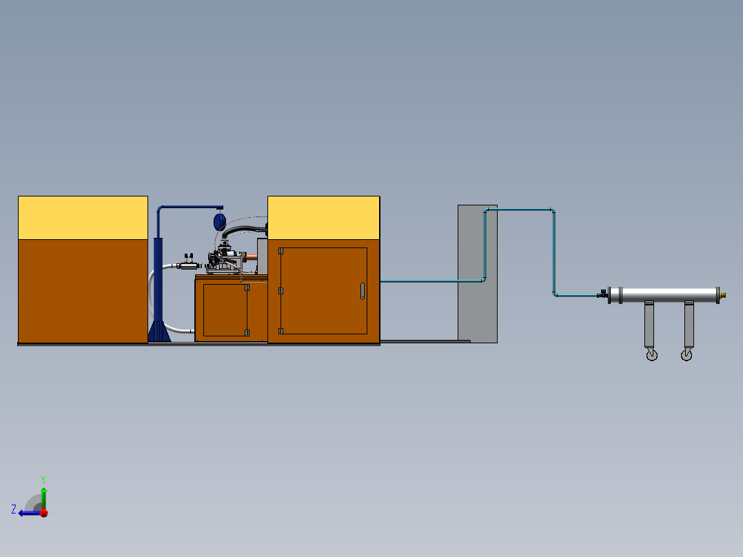Screen dimensions: 743x557
Task: Click the red X axis ball on triad
Action: click(44, 513)
